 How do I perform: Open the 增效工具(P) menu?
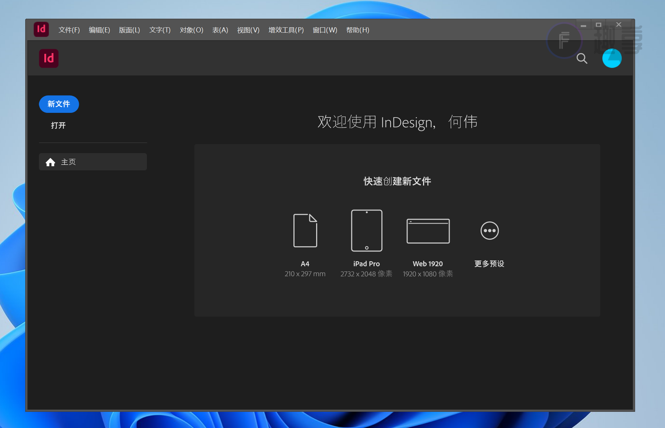click(286, 30)
